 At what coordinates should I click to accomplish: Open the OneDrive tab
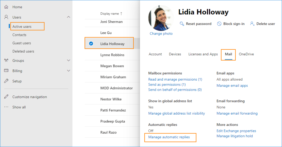coord(246,54)
